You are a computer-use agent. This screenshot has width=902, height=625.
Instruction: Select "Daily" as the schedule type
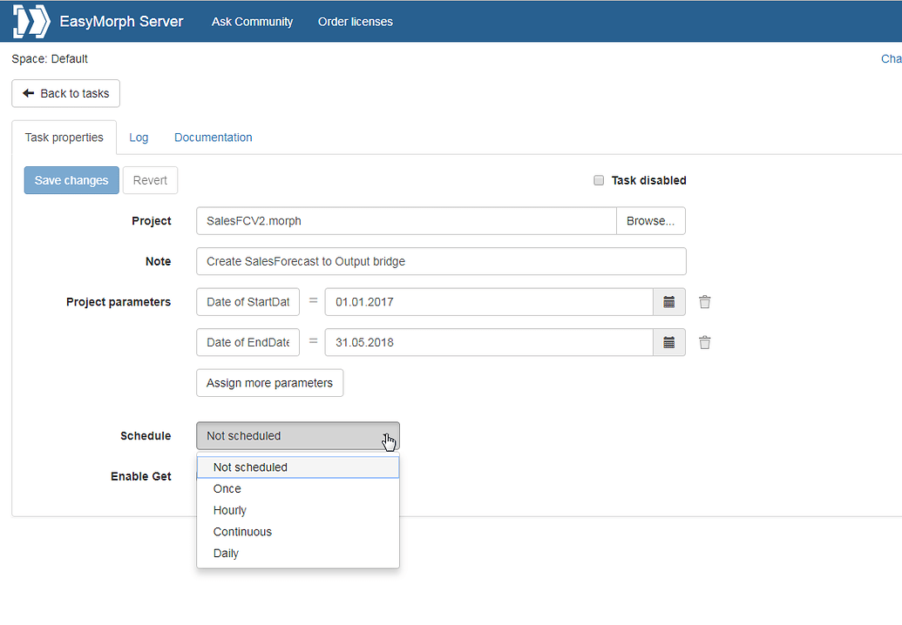[x=226, y=553]
